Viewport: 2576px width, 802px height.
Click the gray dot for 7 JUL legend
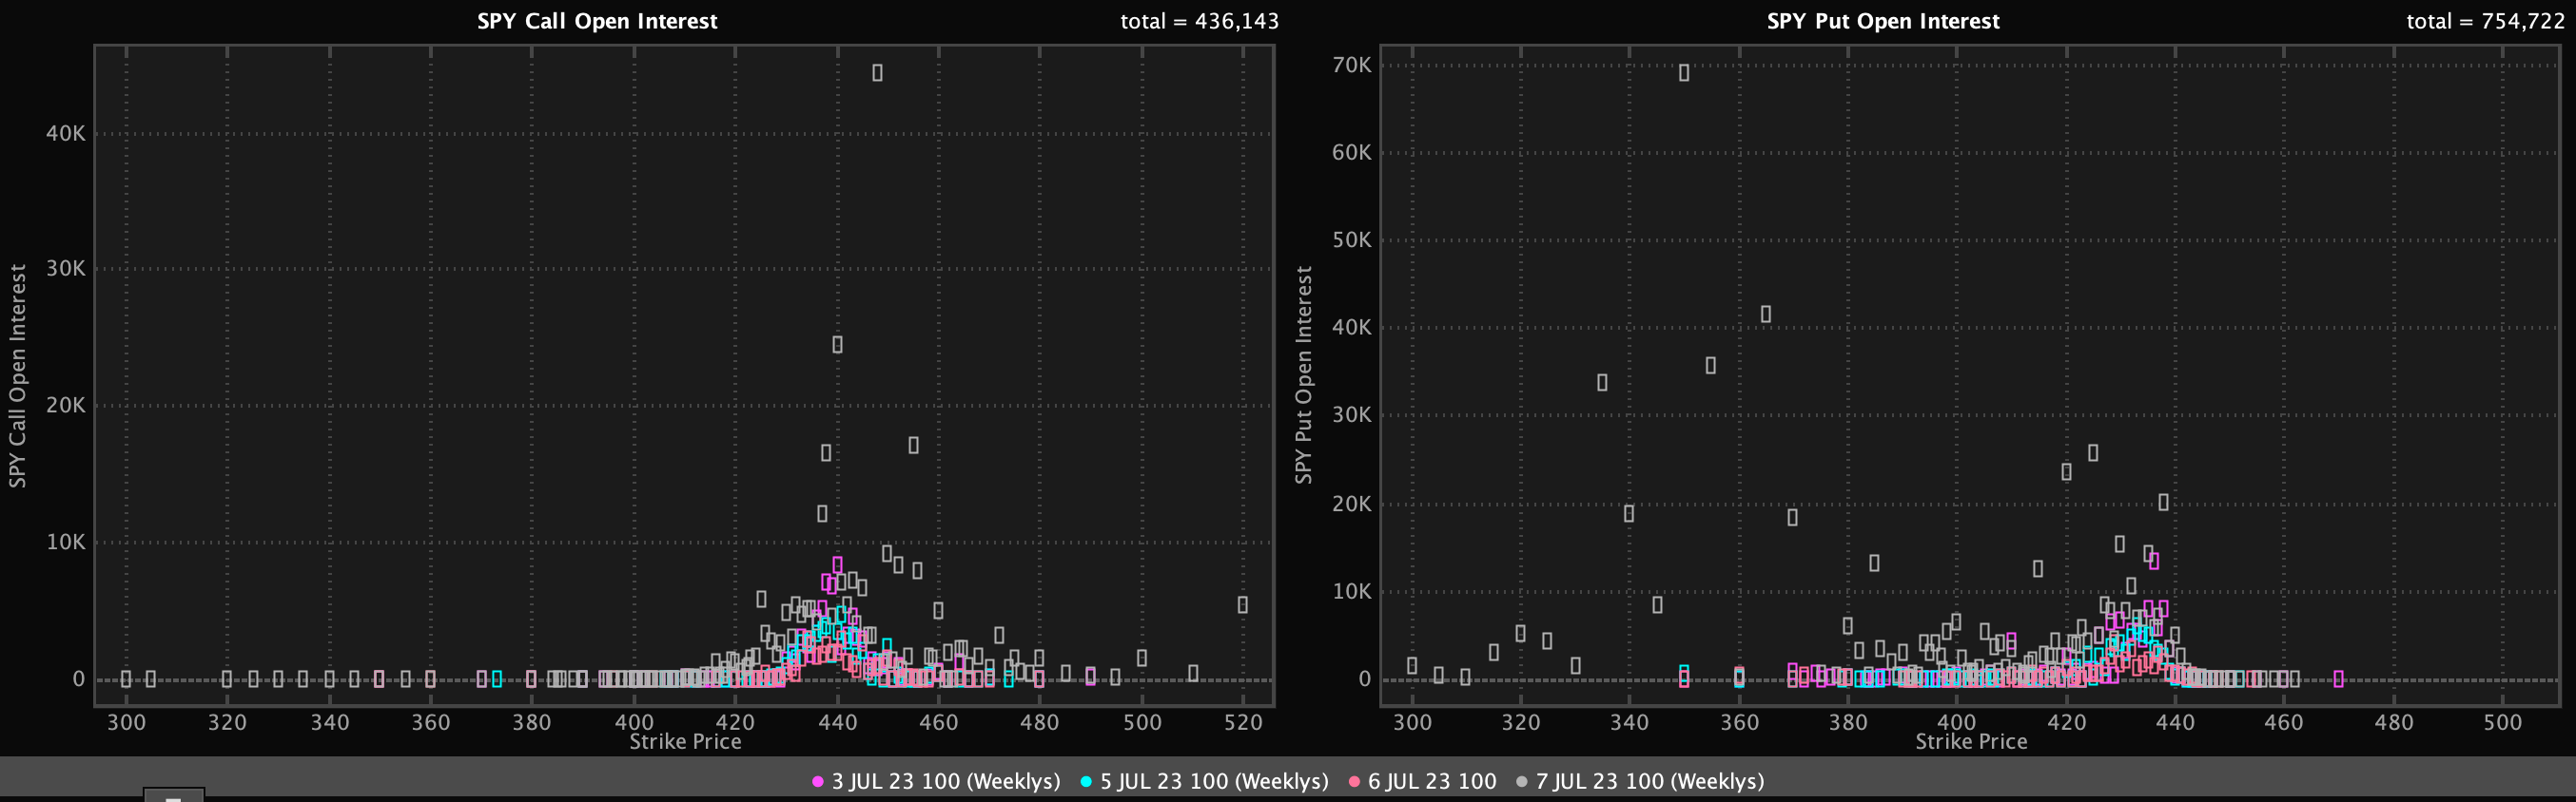pyautogui.click(x=1522, y=782)
